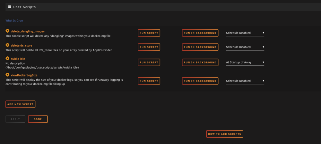The image size is (321, 144).
Task: Click the gear icon beside delete_dangling_images
Action: coord(7,31)
